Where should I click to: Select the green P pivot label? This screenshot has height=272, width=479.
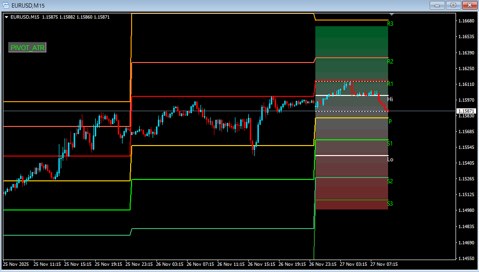coord(390,122)
